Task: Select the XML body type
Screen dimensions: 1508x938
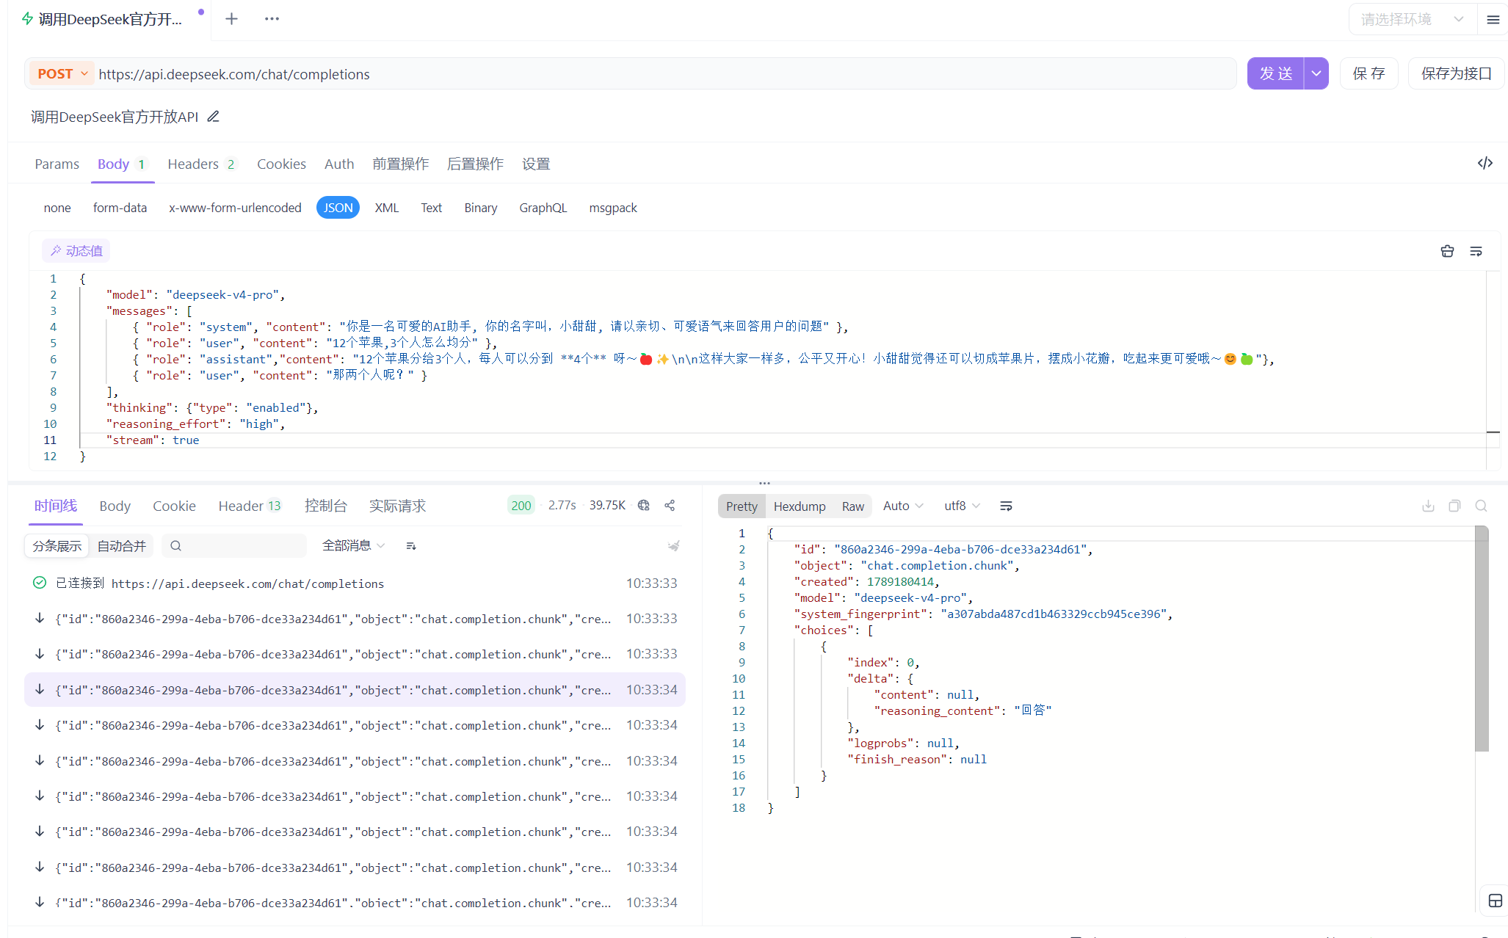Action: pyautogui.click(x=386, y=208)
